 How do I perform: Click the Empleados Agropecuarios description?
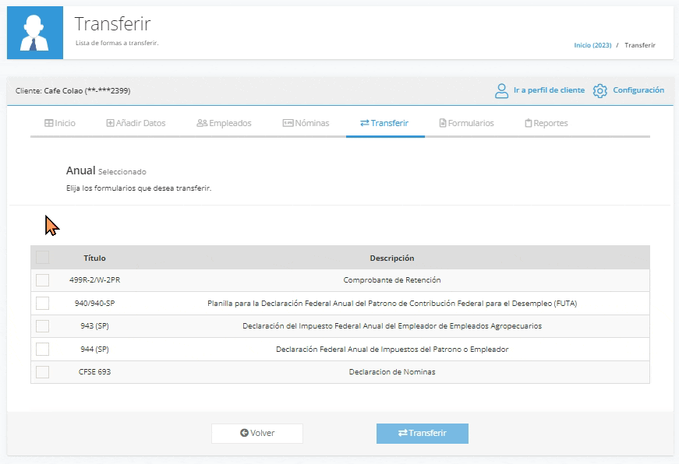click(x=392, y=326)
